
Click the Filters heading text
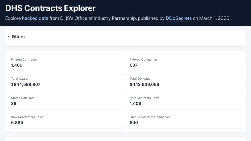click(18, 37)
